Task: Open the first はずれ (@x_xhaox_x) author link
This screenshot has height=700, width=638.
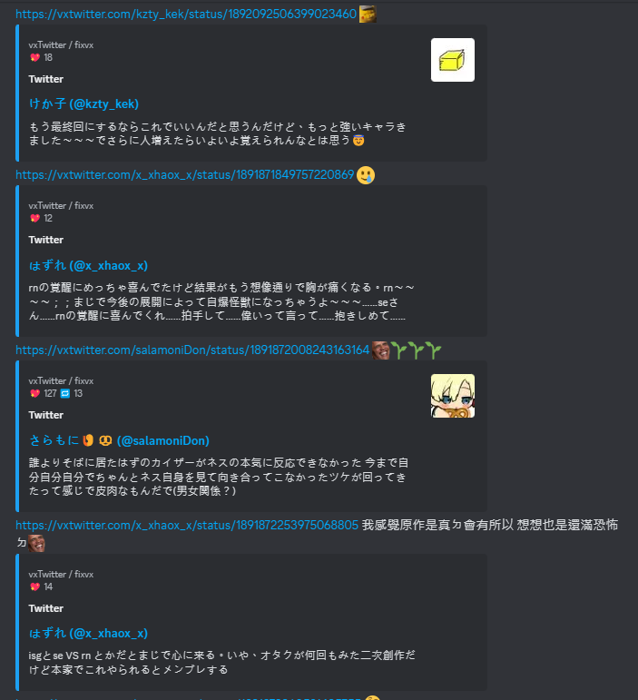Action: pos(88,266)
